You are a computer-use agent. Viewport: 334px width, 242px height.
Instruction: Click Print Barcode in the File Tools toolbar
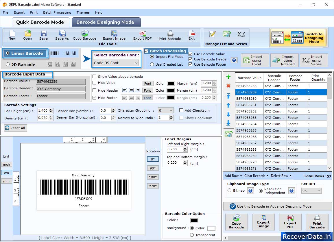tap(170, 35)
